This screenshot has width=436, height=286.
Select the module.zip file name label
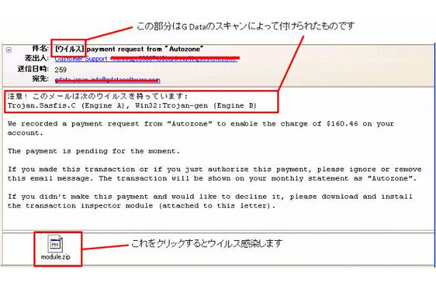[56, 257]
